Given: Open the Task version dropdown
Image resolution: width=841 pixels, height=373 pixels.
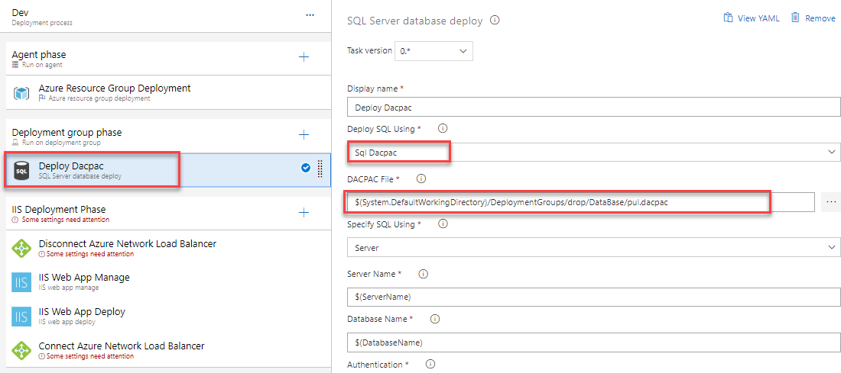Looking at the screenshot, I should [x=434, y=51].
